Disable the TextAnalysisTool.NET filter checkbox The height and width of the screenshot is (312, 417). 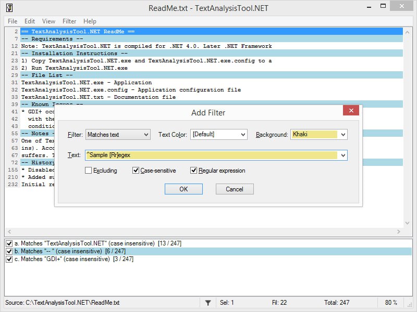point(9,243)
